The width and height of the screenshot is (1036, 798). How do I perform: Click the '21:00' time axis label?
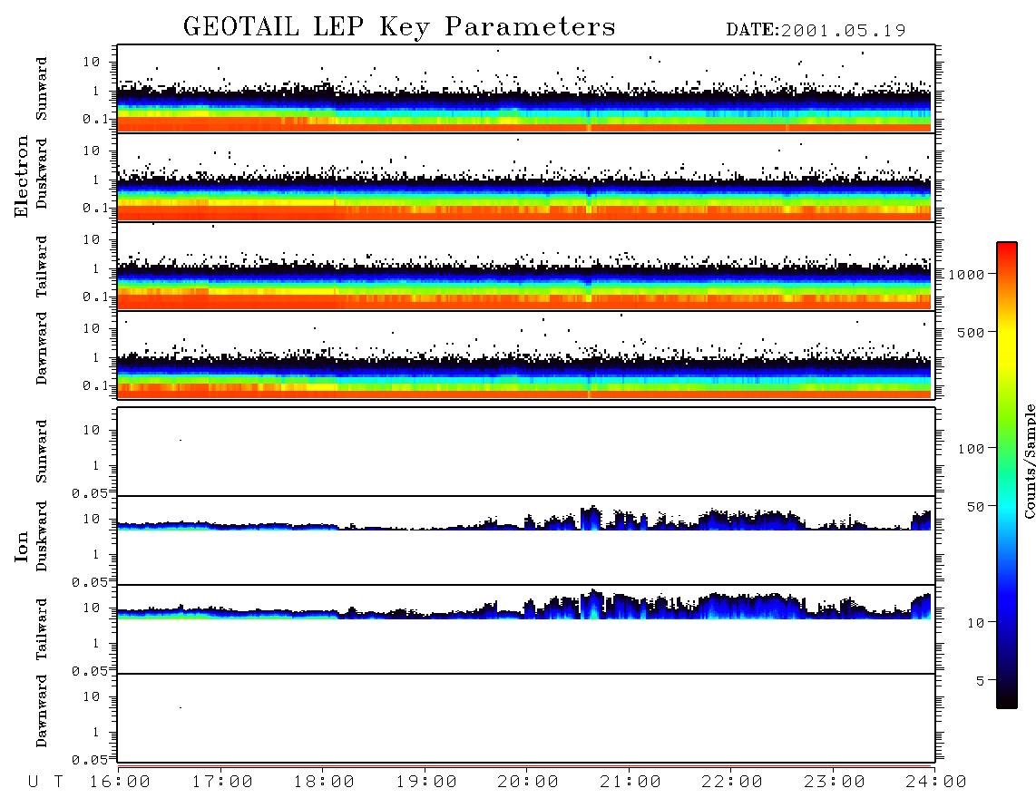tap(630, 782)
